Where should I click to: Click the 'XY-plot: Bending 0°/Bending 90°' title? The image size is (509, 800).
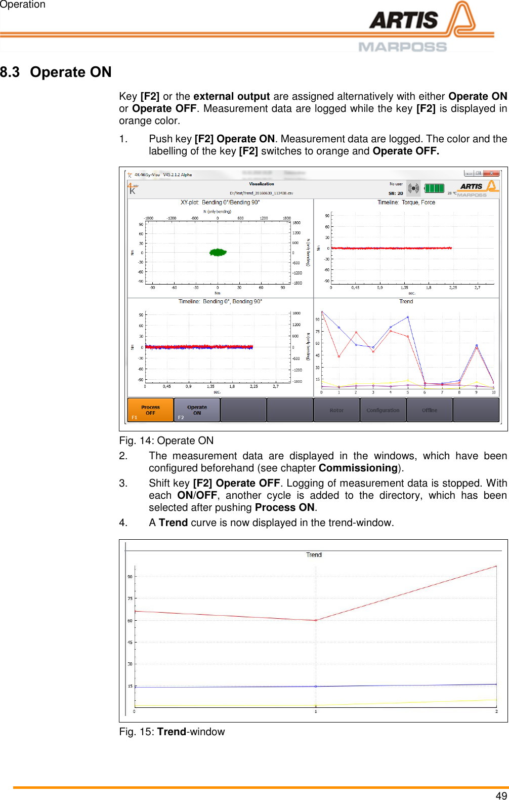pyautogui.click(x=220, y=203)
